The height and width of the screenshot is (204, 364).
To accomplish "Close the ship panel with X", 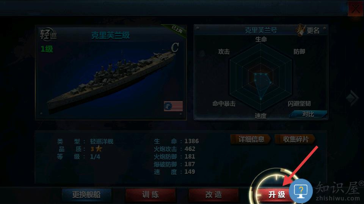I will tap(355, 9).
